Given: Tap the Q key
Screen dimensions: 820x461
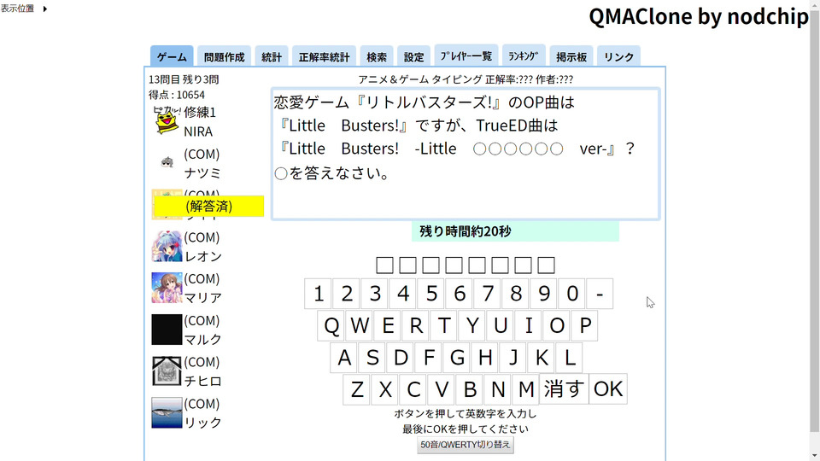Looking at the screenshot, I should point(331,325).
